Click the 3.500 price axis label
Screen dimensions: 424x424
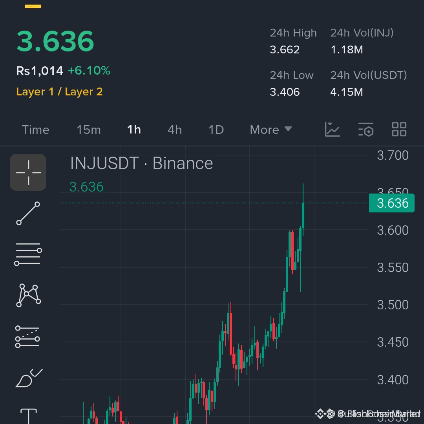coord(393,305)
